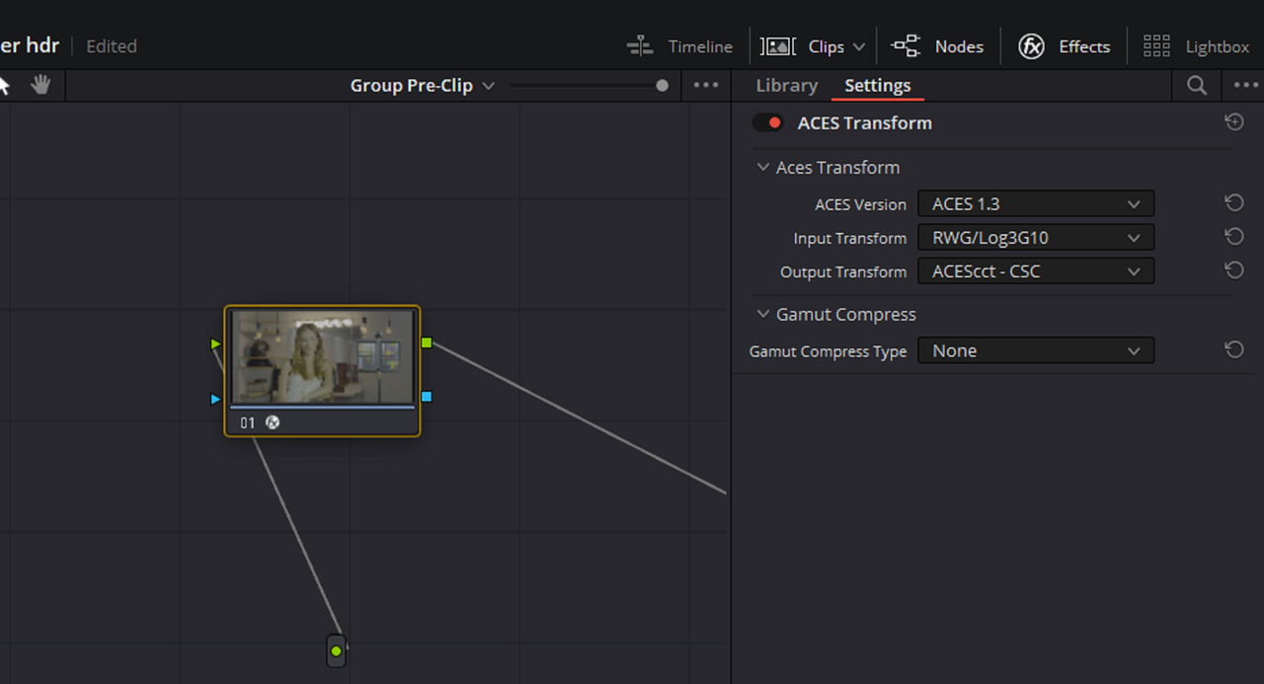1264x684 pixels.
Task: Click the ACES Transform effect title
Action: pyautogui.click(x=864, y=123)
